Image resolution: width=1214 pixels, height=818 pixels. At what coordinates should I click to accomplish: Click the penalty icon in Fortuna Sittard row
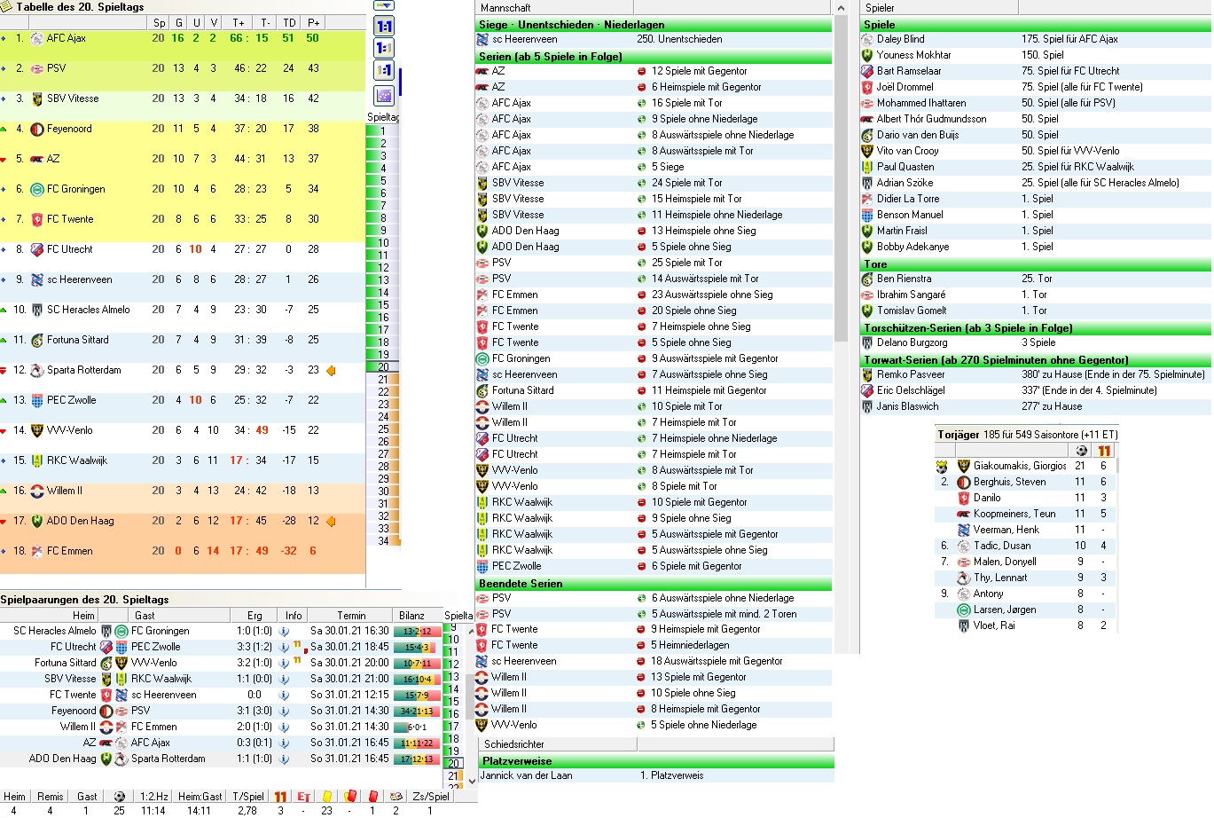[298, 660]
